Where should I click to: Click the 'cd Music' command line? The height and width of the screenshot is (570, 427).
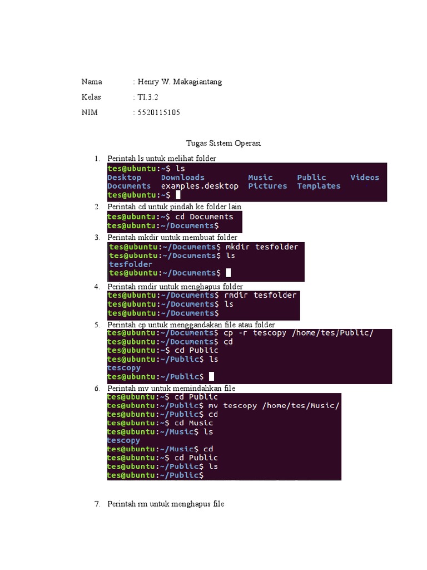click(x=160, y=423)
